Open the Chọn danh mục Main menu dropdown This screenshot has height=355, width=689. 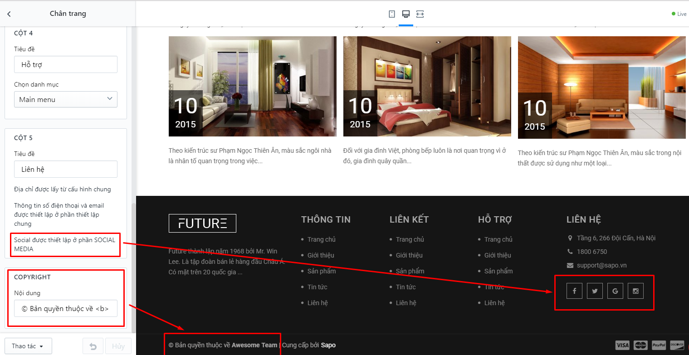tap(66, 100)
